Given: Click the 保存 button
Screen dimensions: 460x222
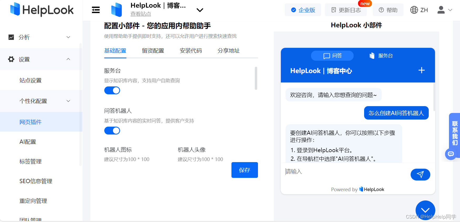Looking at the screenshot, I should point(245,170).
